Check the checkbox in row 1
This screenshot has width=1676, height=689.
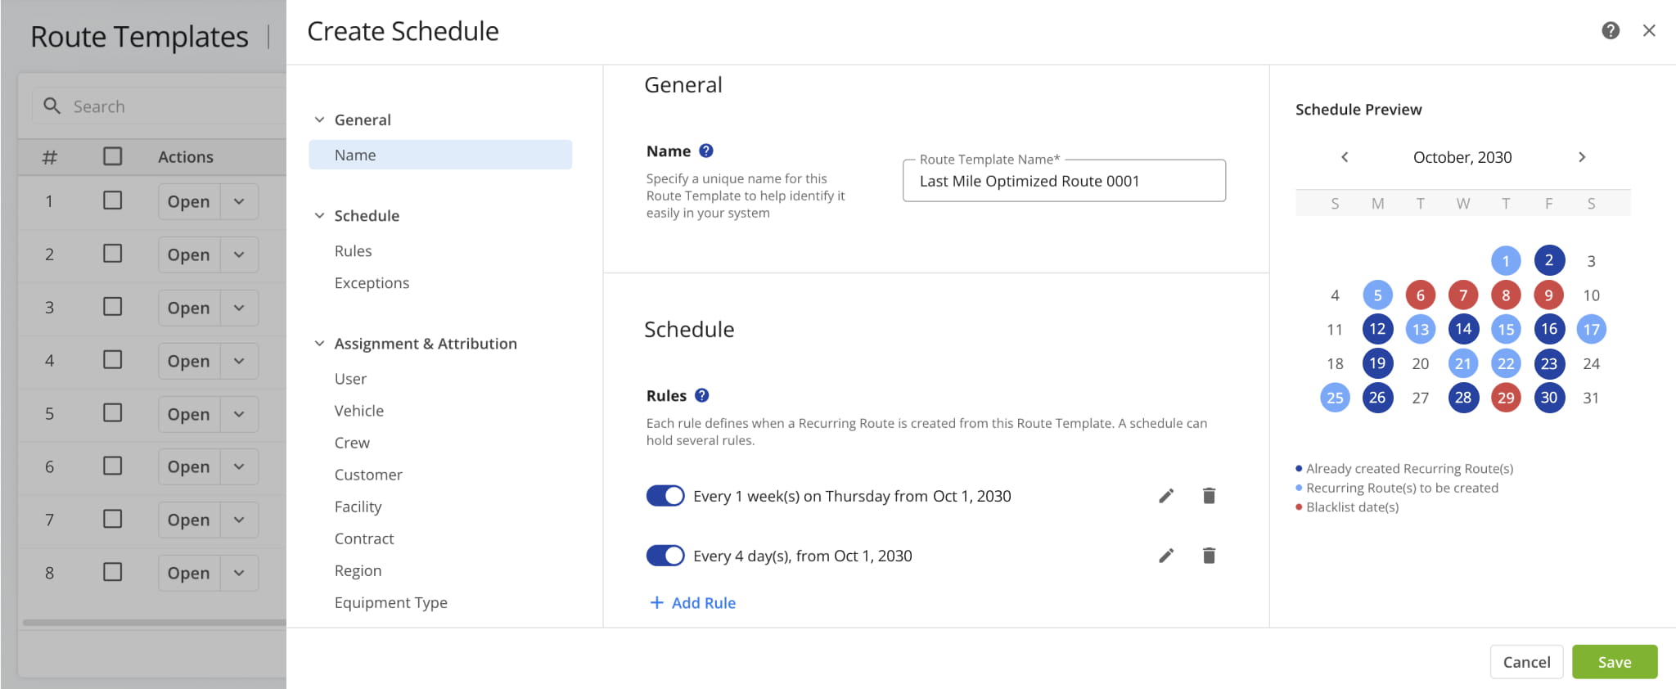pyautogui.click(x=113, y=200)
